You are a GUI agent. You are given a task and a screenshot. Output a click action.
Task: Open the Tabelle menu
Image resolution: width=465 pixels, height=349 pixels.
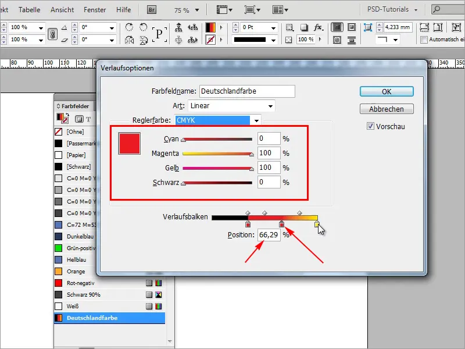29,9
